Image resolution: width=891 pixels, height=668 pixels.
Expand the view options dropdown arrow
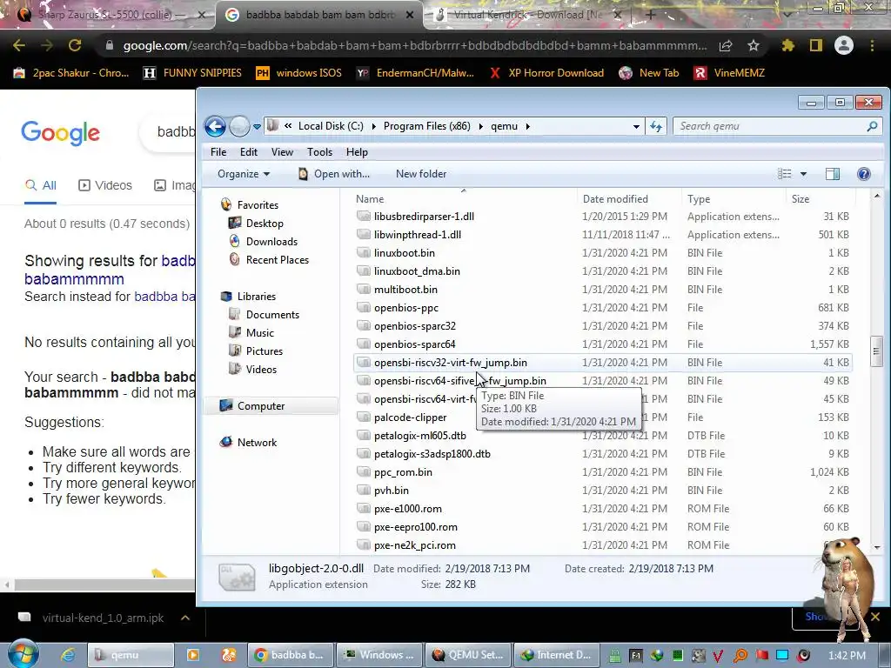[803, 174]
